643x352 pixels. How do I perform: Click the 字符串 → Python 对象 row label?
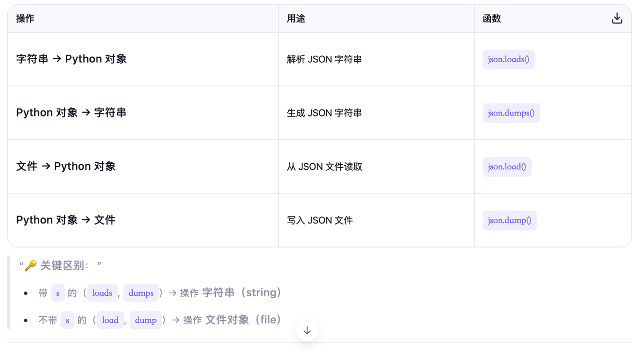[71, 59]
